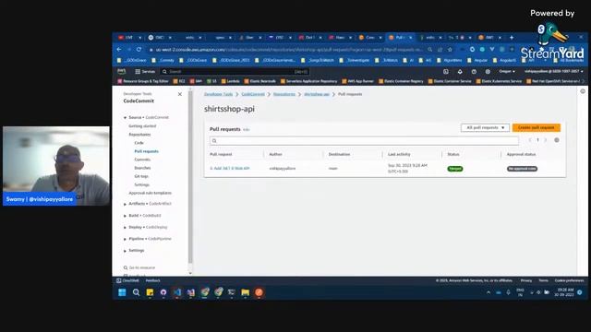Collapse the Source CodeCommit section
591x332 pixels.
126,117
